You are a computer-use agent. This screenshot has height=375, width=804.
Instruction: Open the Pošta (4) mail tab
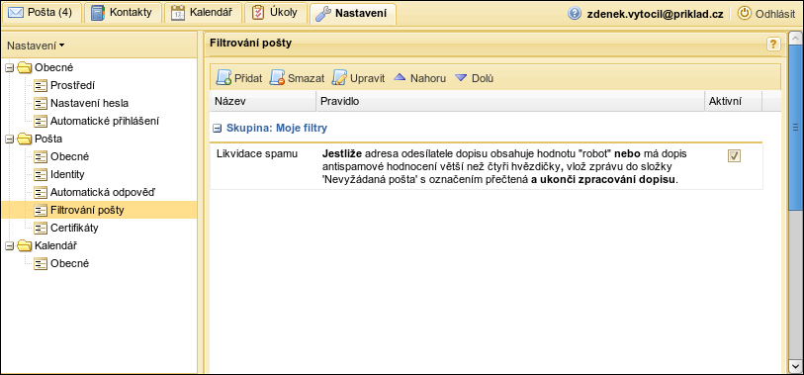[x=43, y=13]
